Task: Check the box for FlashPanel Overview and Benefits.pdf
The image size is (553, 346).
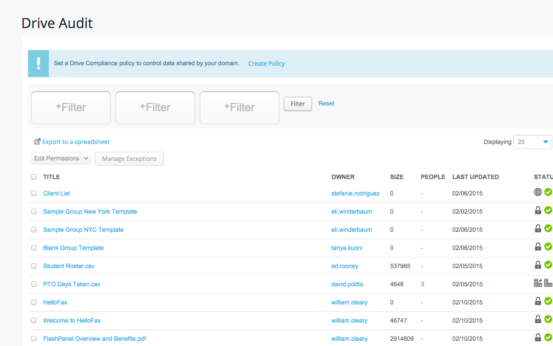Action: (34, 339)
